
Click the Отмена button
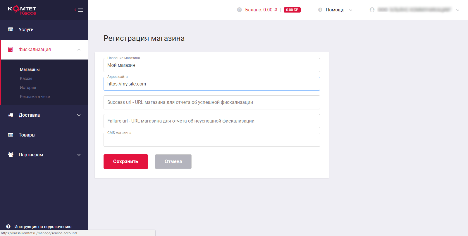(173, 162)
